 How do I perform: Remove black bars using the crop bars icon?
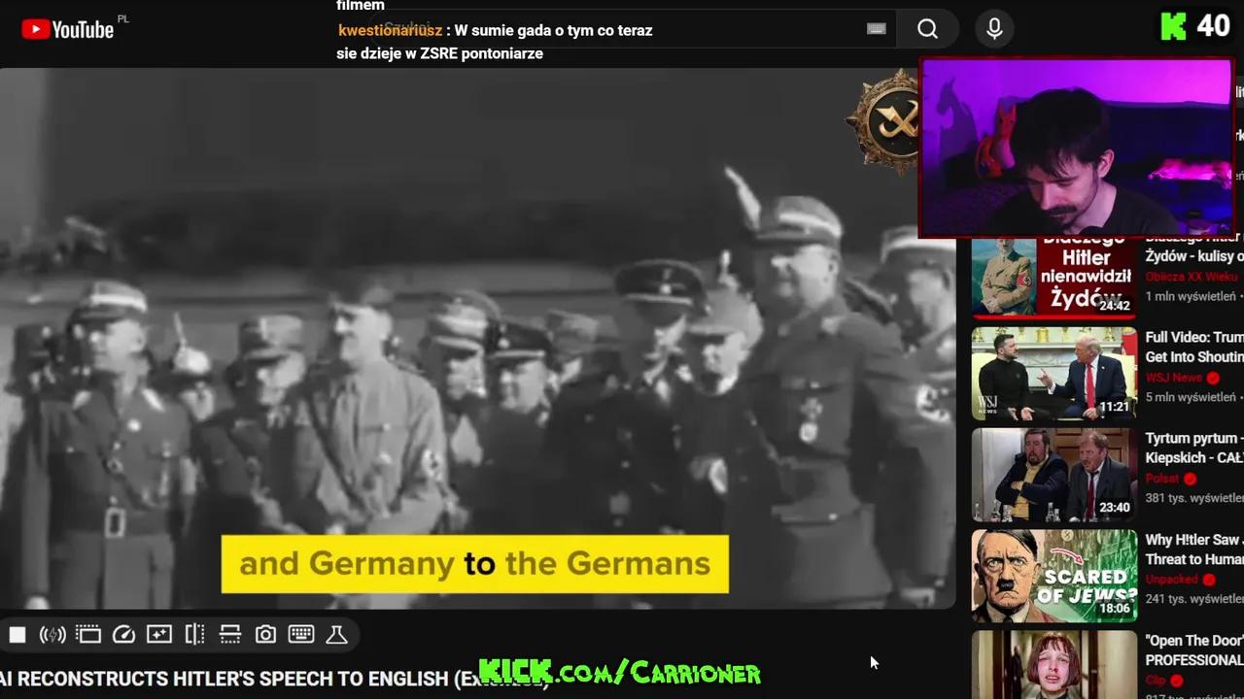click(230, 634)
